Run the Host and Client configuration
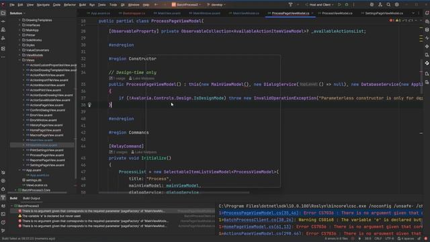 click(x=339, y=5)
